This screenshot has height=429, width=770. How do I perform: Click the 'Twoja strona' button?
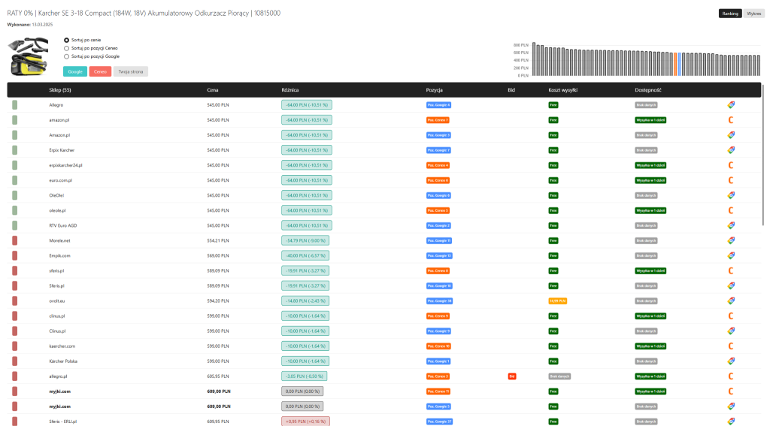[131, 71]
